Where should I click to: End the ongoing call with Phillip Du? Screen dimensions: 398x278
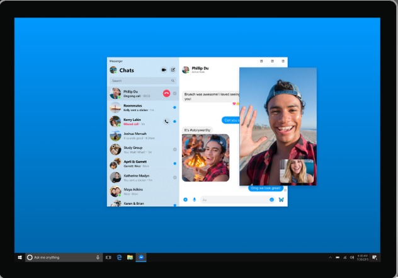[166, 93]
